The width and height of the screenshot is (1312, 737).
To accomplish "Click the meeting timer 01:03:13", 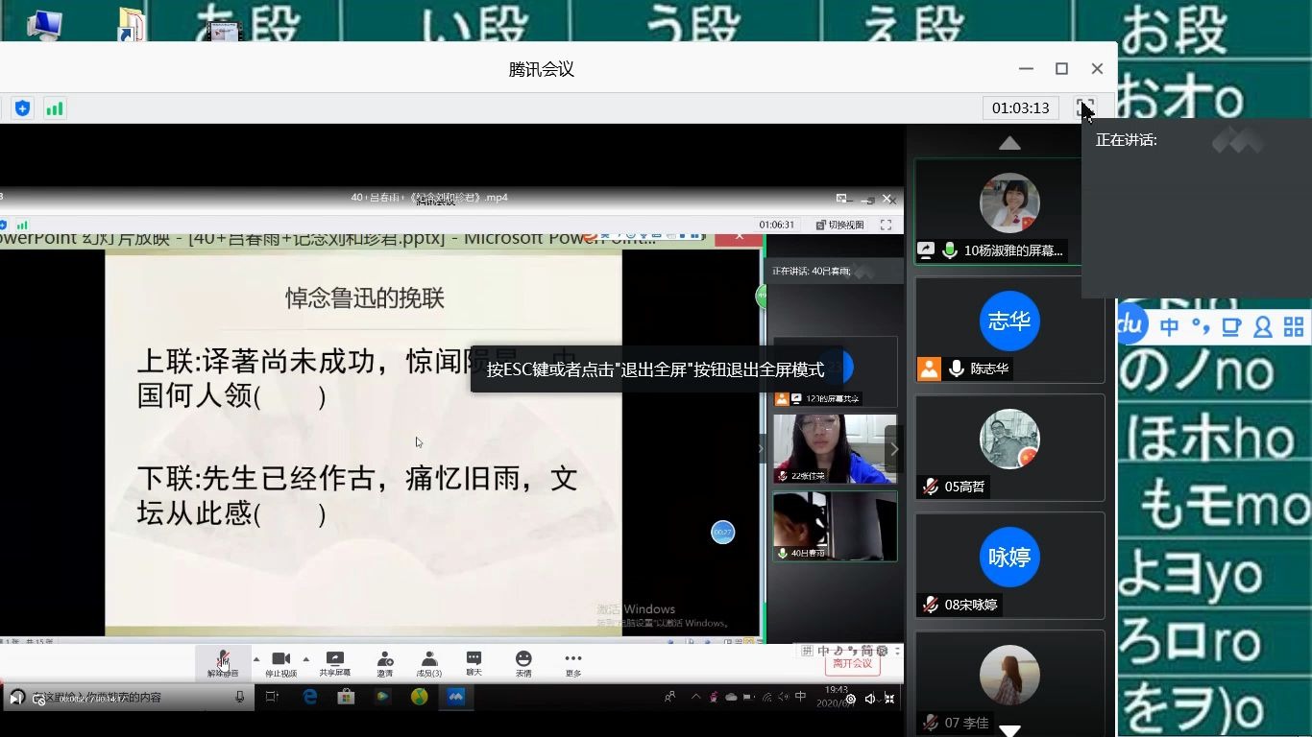I will 1020,107.
